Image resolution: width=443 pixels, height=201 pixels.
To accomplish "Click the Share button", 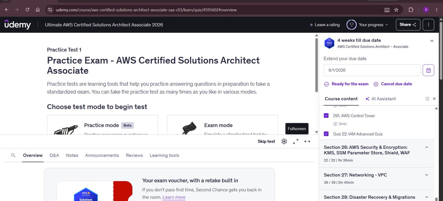I will click(408, 25).
